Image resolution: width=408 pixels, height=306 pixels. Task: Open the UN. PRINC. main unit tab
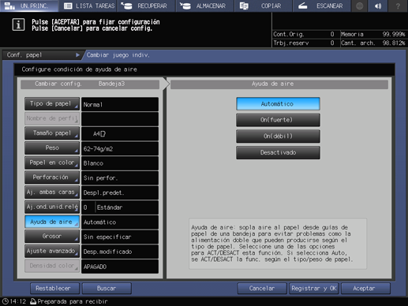tap(29, 6)
